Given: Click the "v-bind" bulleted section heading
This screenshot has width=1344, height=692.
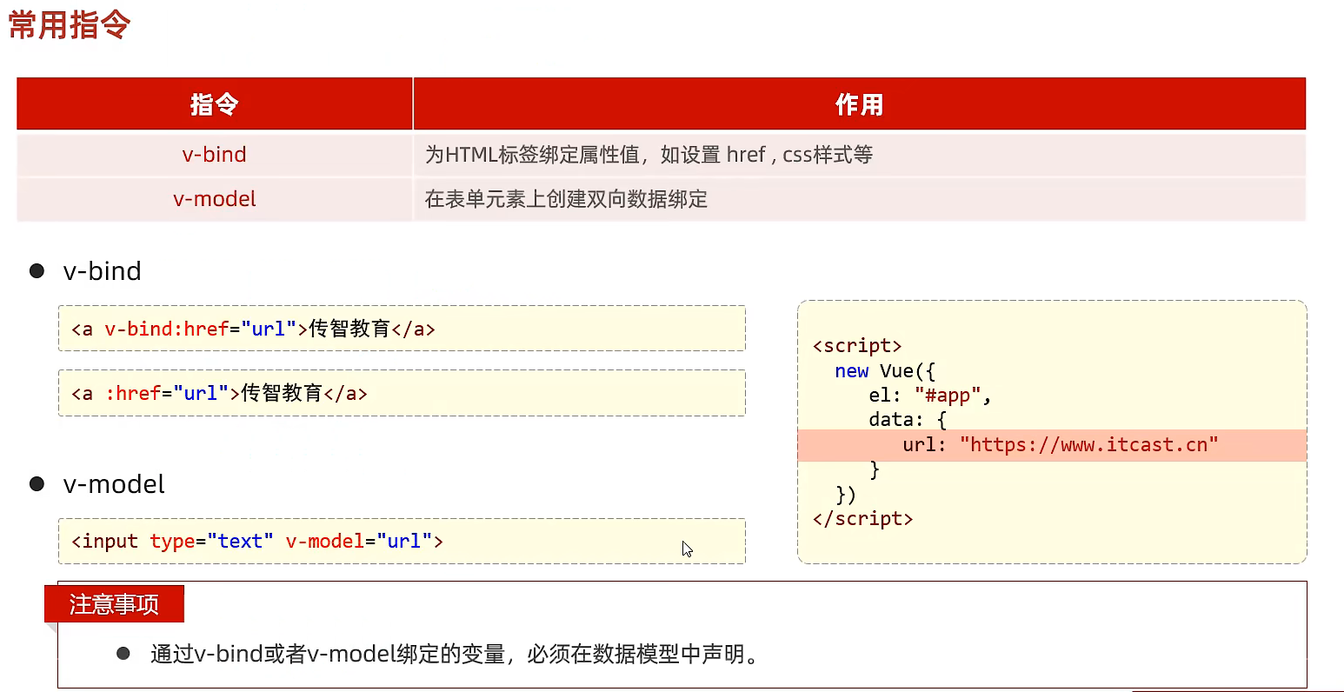Looking at the screenshot, I should (x=102, y=271).
